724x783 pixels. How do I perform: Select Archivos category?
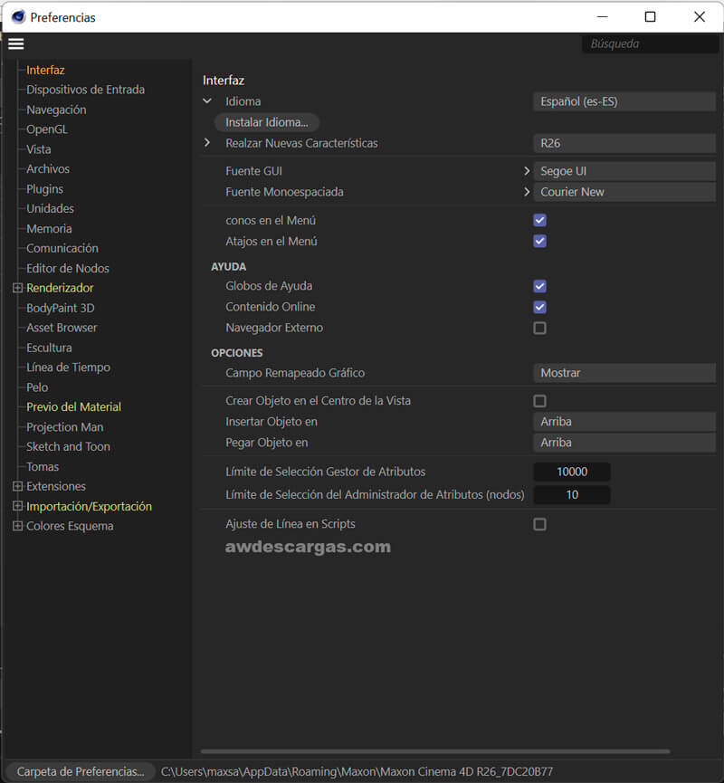point(48,169)
